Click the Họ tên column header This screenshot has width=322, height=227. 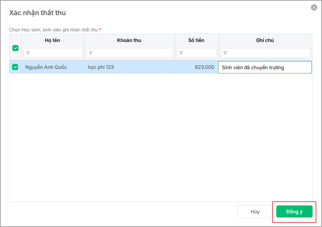click(x=52, y=40)
